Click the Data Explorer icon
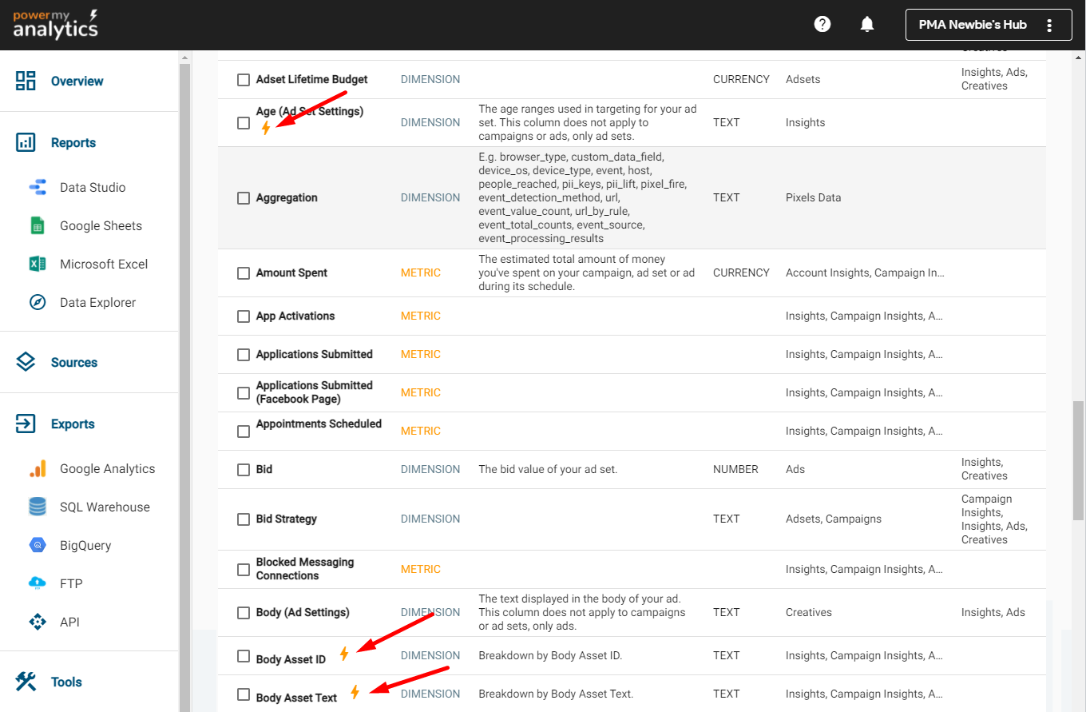Screen dimensions: 1086x712 click(x=37, y=302)
